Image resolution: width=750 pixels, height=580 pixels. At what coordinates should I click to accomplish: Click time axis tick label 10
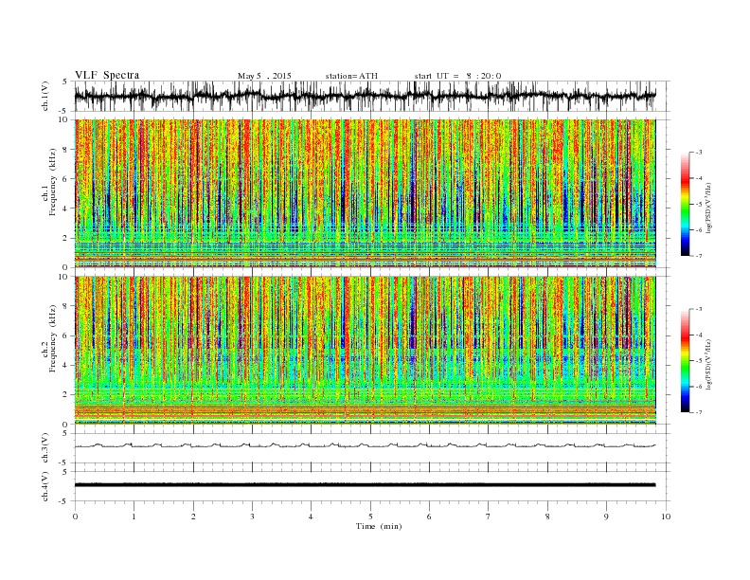(x=666, y=517)
